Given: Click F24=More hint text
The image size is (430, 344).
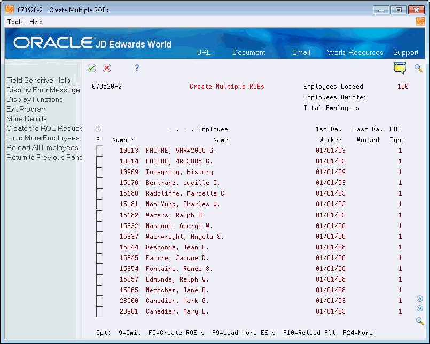Looking at the screenshot, I should pos(357,333).
